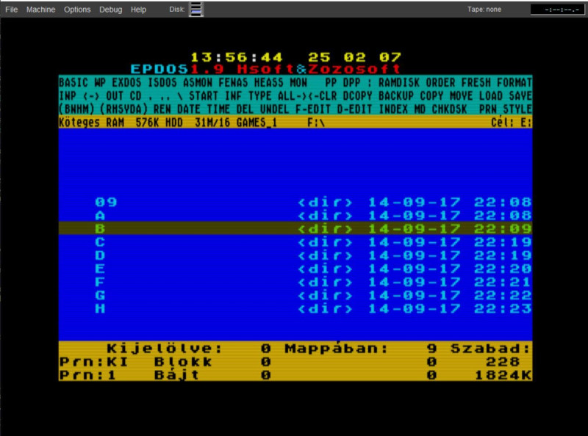Click the INDEX command
Viewport: 588px width, 436px height.
[393, 109]
